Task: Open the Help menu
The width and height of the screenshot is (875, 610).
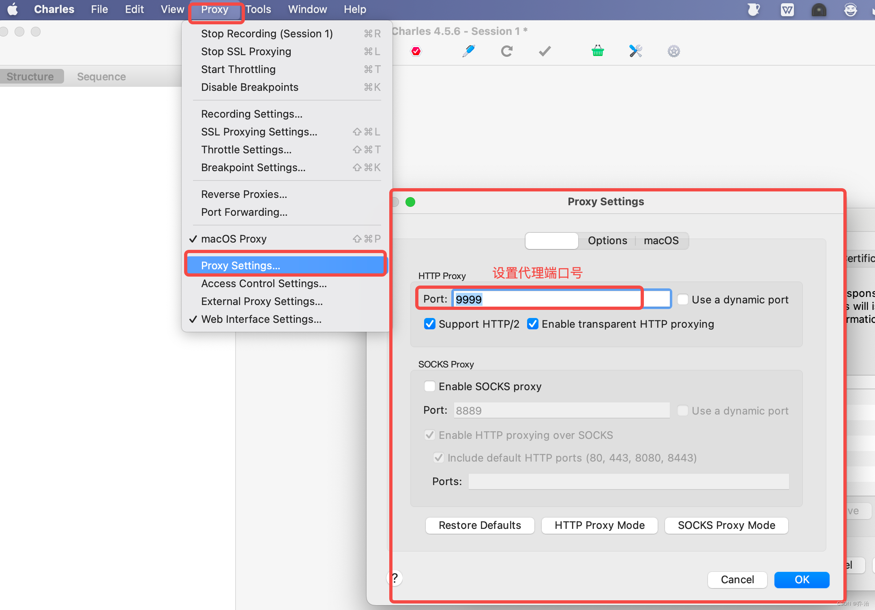Action: [355, 9]
